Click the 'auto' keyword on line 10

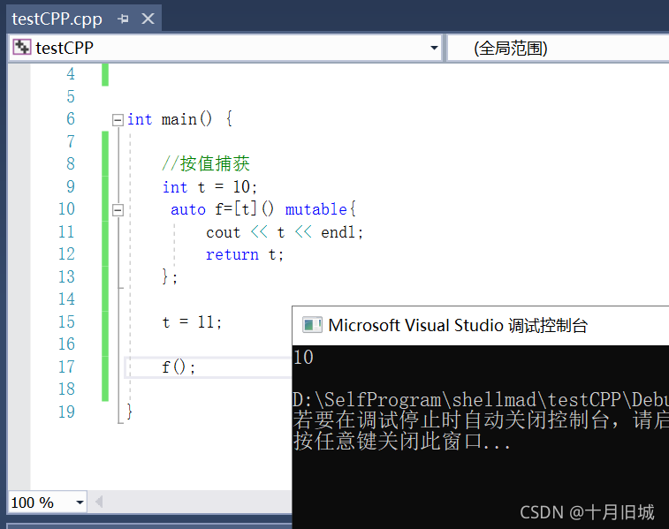pos(188,209)
